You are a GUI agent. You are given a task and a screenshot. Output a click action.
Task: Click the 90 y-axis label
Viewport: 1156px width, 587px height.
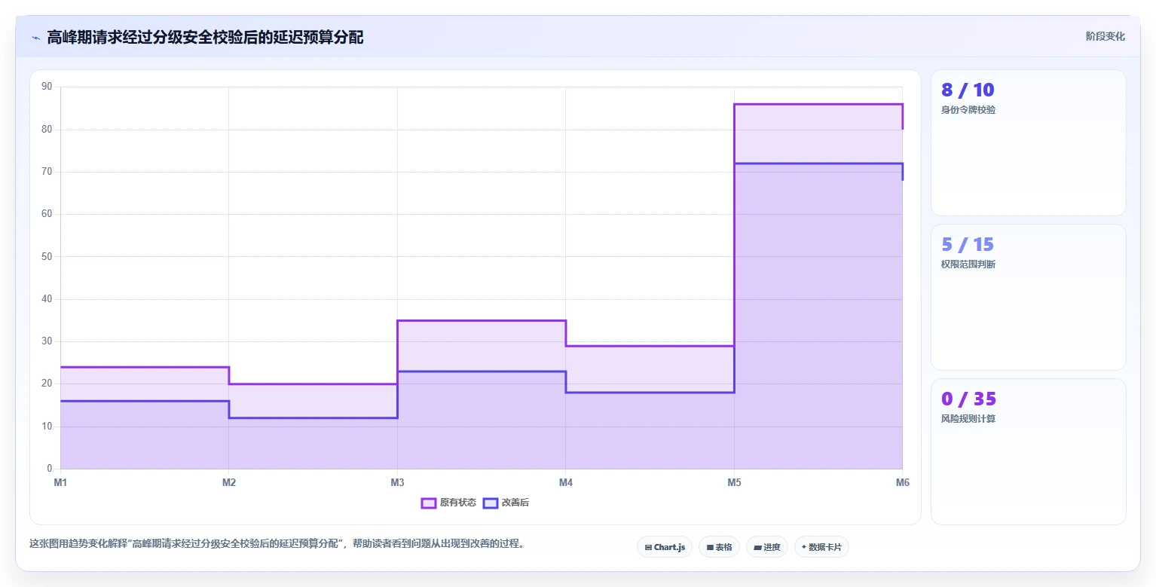47,87
